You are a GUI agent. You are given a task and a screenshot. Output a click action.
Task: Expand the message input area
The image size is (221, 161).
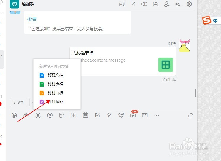click(190, 115)
